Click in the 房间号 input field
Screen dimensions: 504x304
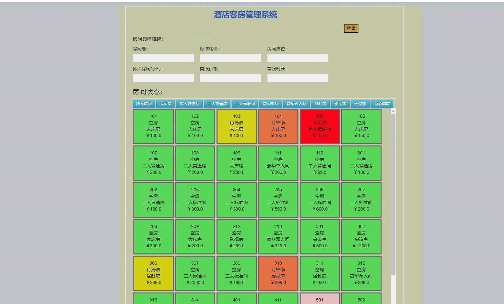pos(163,58)
